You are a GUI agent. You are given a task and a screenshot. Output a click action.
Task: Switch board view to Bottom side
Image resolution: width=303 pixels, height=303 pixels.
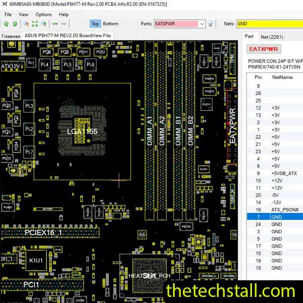pyautogui.click(x=111, y=24)
